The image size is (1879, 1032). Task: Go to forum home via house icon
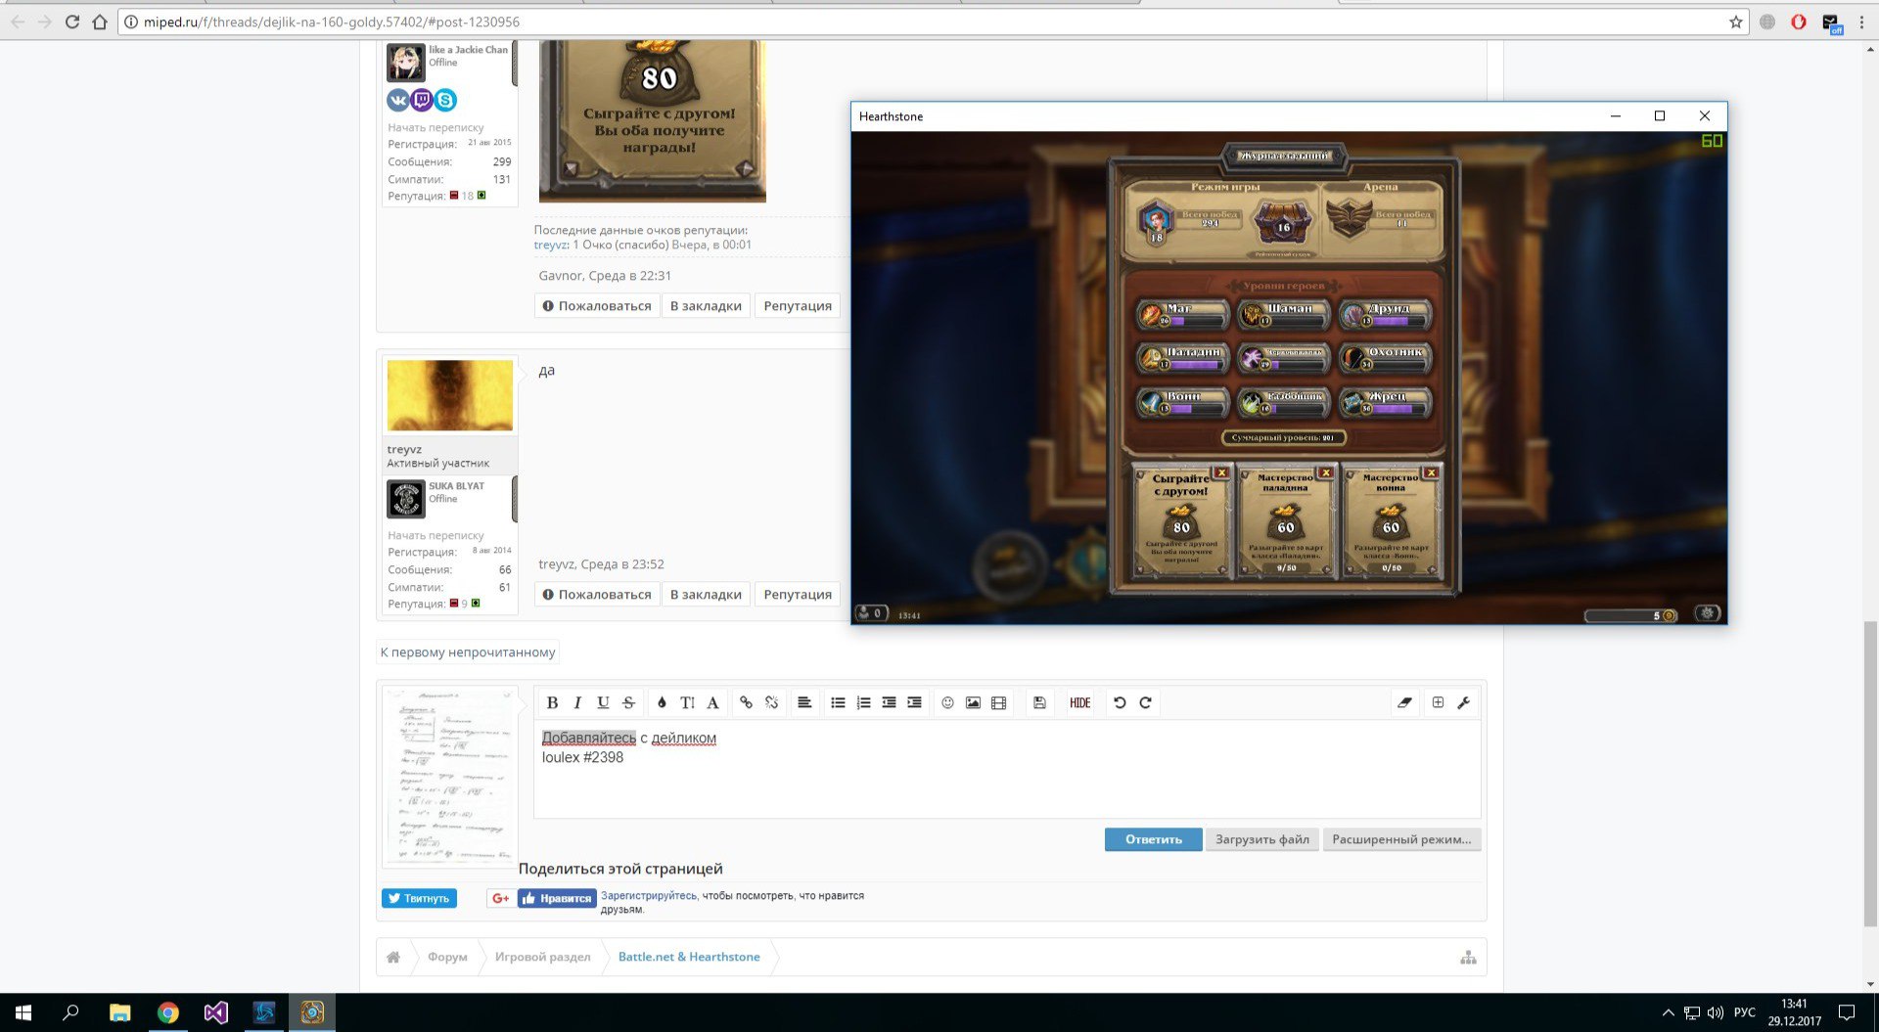click(393, 957)
